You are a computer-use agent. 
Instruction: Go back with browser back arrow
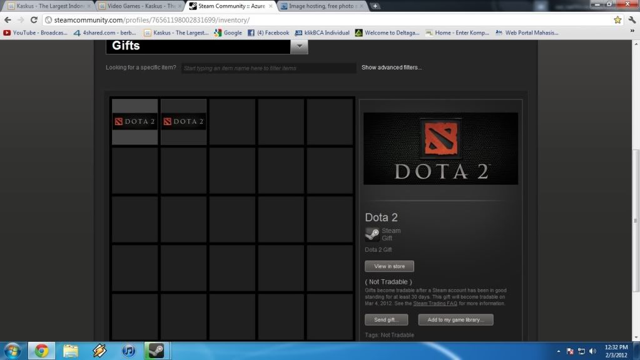pyautogui.click(x=8, y=20)
